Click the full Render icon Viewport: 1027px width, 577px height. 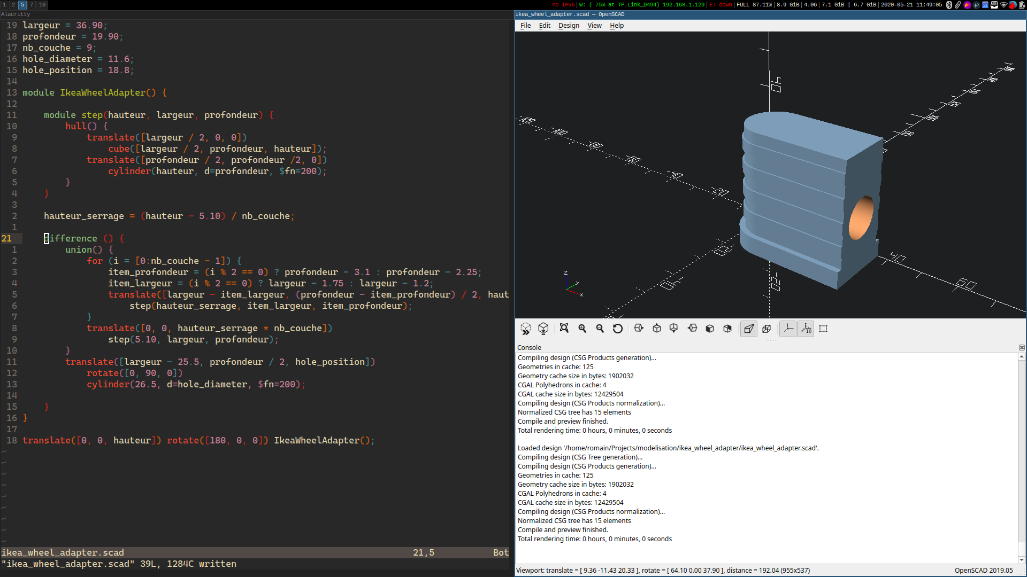pos(543,329)
